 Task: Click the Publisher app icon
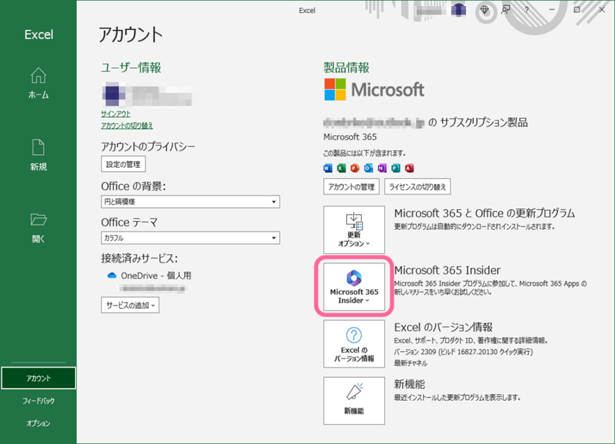pos(396,168)
